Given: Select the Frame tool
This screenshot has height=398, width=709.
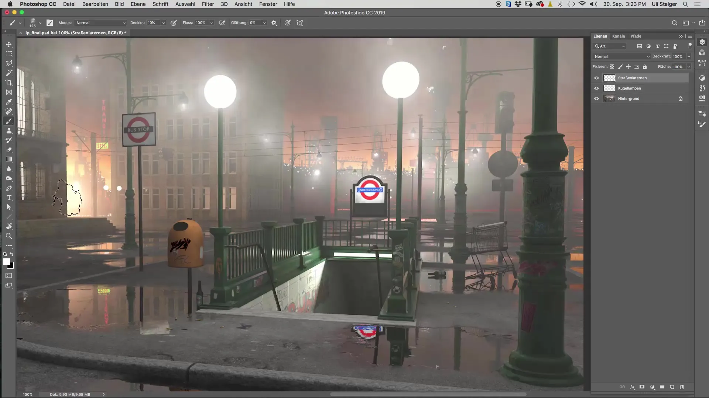Looking at the screenshot, I should (9, 92).
